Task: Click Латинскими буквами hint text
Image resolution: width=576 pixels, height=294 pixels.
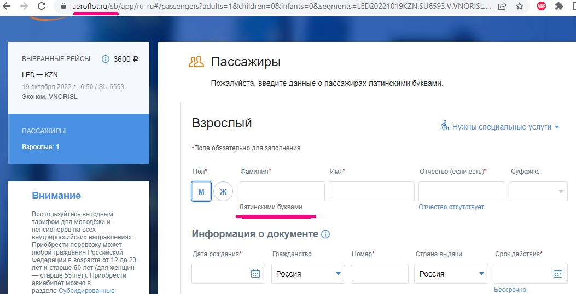Action: click(271, 207)
